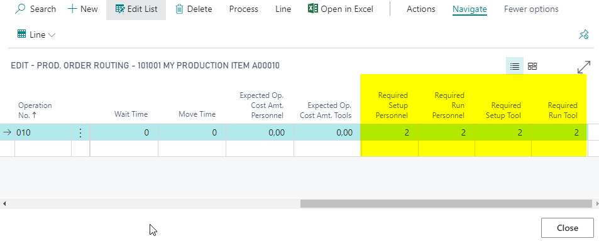Click Fewer options
The height and width of the screenshot is (241, 599).
531,9
